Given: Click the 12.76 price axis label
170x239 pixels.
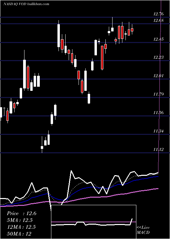Looking at the screenshot, I should click(x=158, y=14).
